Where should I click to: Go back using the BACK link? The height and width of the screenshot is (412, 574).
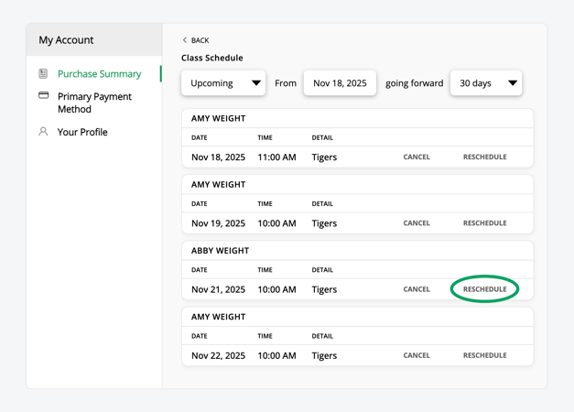[x=200, y=40]
